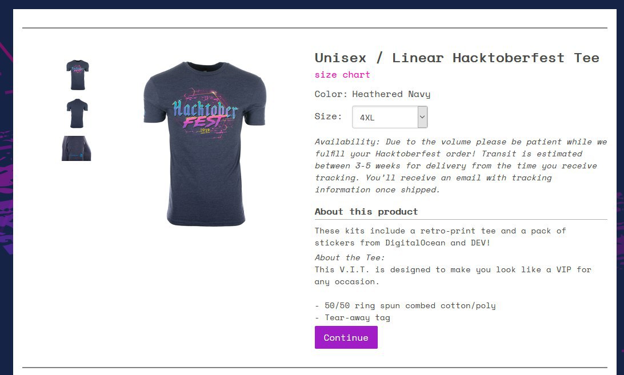The image size is (624, 375).
Task: Click the Size: label
Action: [x=329, y=116]
